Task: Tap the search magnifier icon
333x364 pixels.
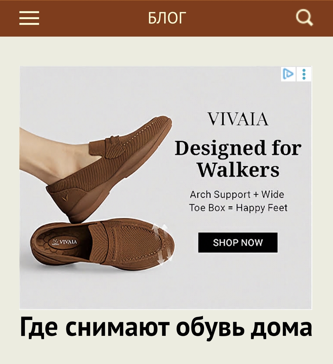Action: [x=304, y=19]
